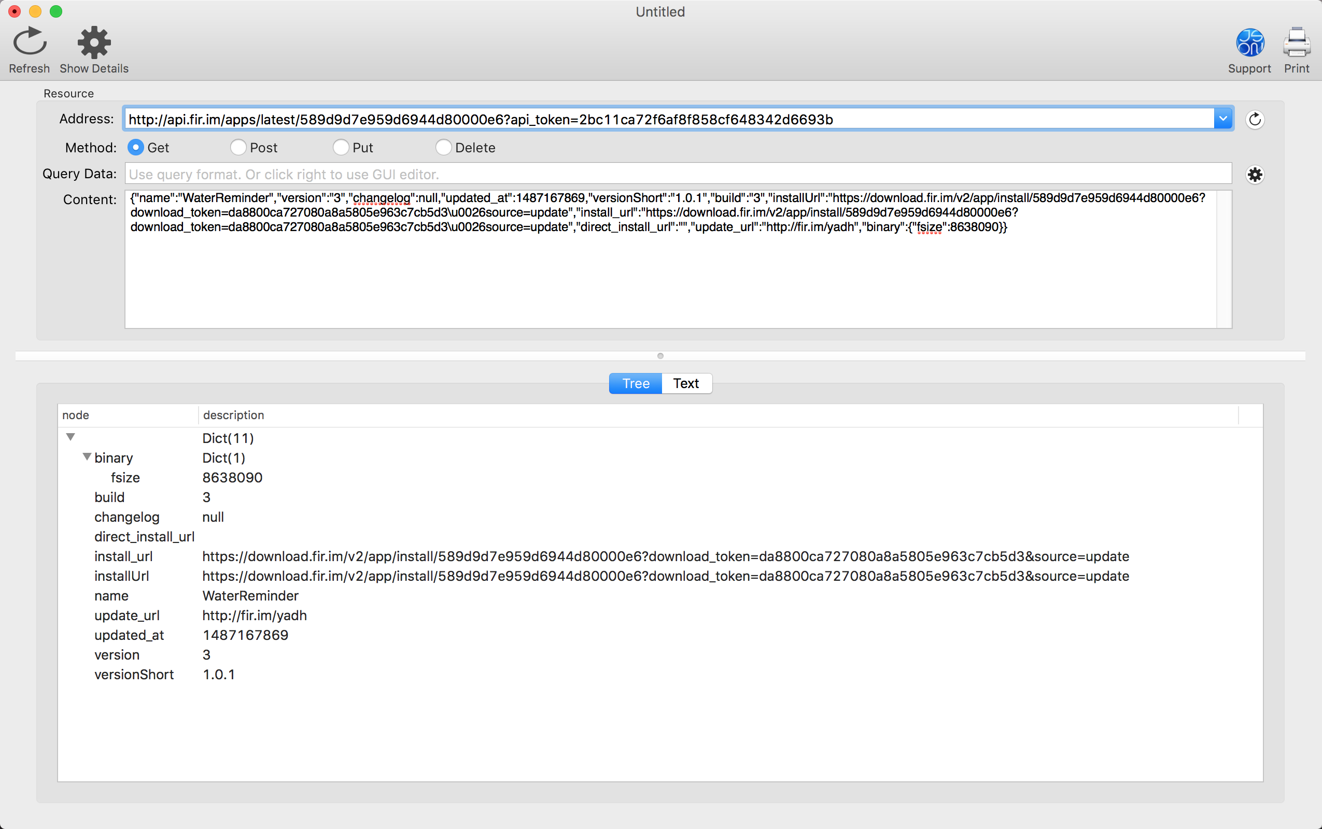Collapse the binary node triangle
Viewport: 1322px width, 829px height.
tap(87, 456)
